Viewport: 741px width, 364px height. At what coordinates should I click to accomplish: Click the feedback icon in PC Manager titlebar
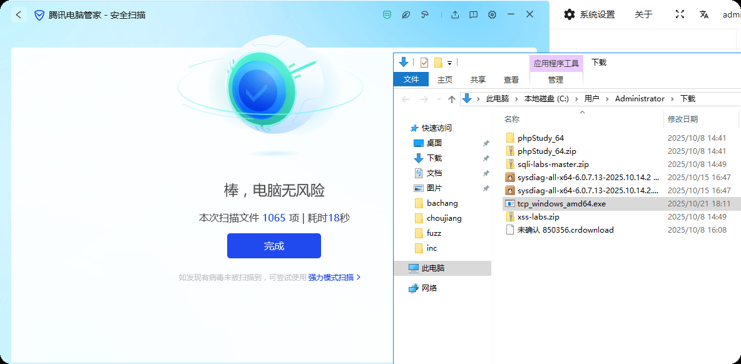[473, 14]
